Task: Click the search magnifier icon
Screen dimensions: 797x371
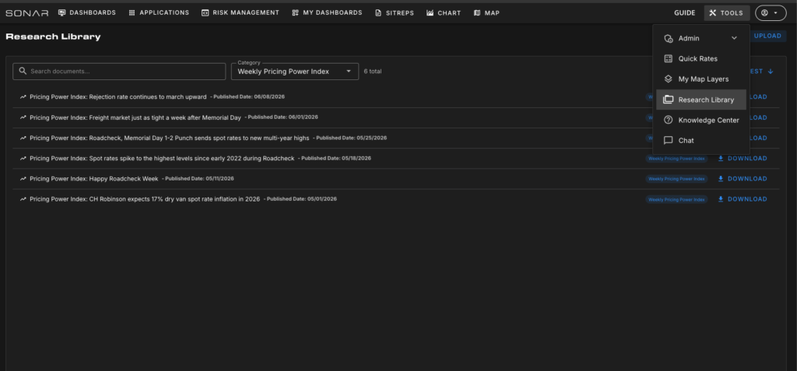Action: (23, 71)
